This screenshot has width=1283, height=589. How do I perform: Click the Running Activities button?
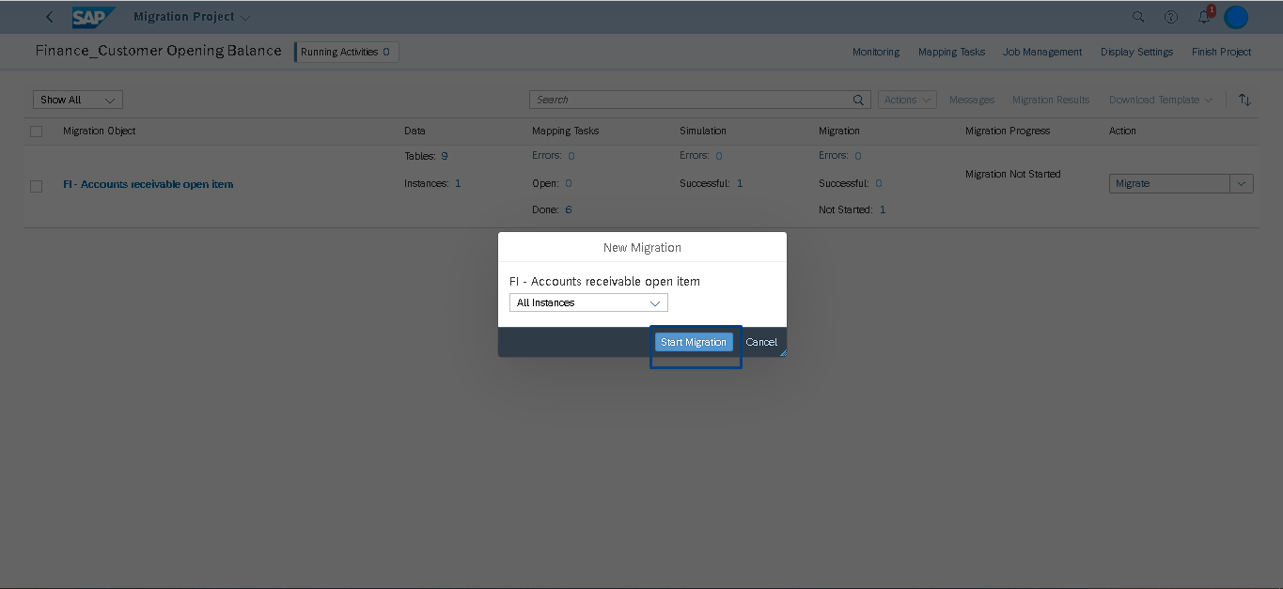(x=347, y=52)
